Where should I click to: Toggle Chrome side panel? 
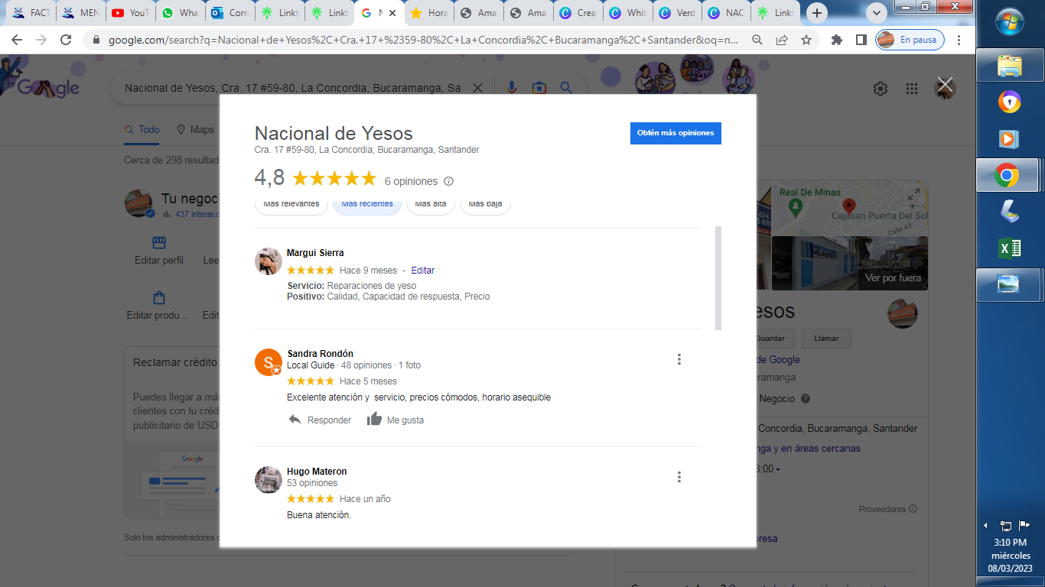(x=861, y=40)
